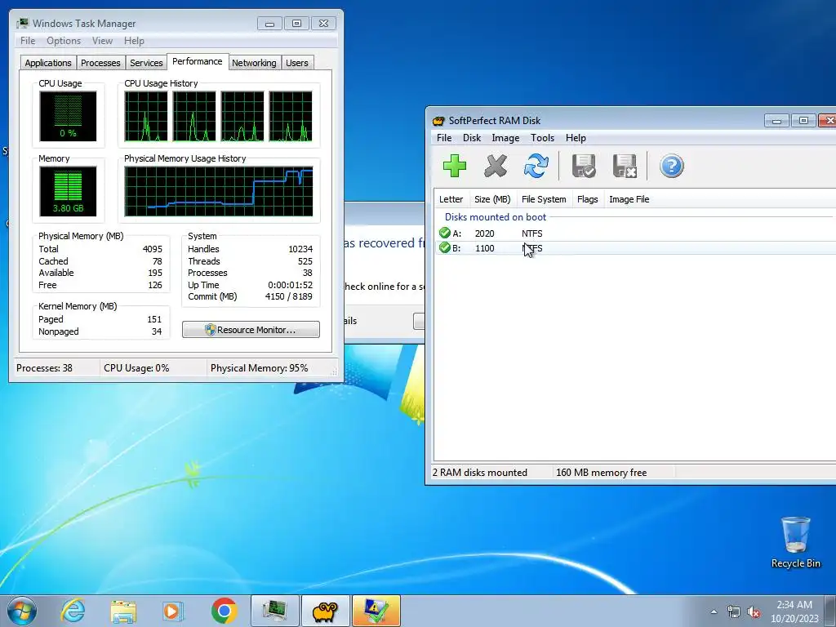Click SoftPerfect RAM Disk title bar icon
836x627 pixels.
438,121
